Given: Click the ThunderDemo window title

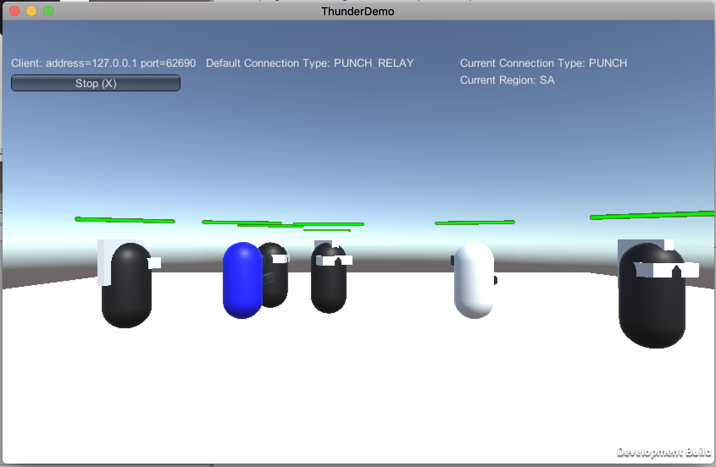Looking at the screenshot, I should click(x=358, y=11).
